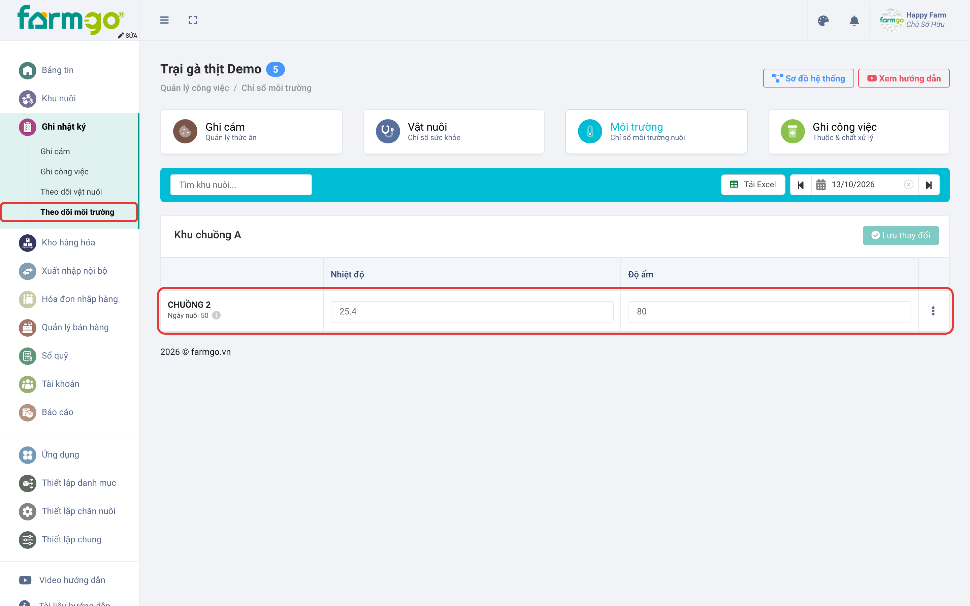Select Theo dõi môi trường submenu item
Screen dimensions: 970x606
[x=77, y=212]
